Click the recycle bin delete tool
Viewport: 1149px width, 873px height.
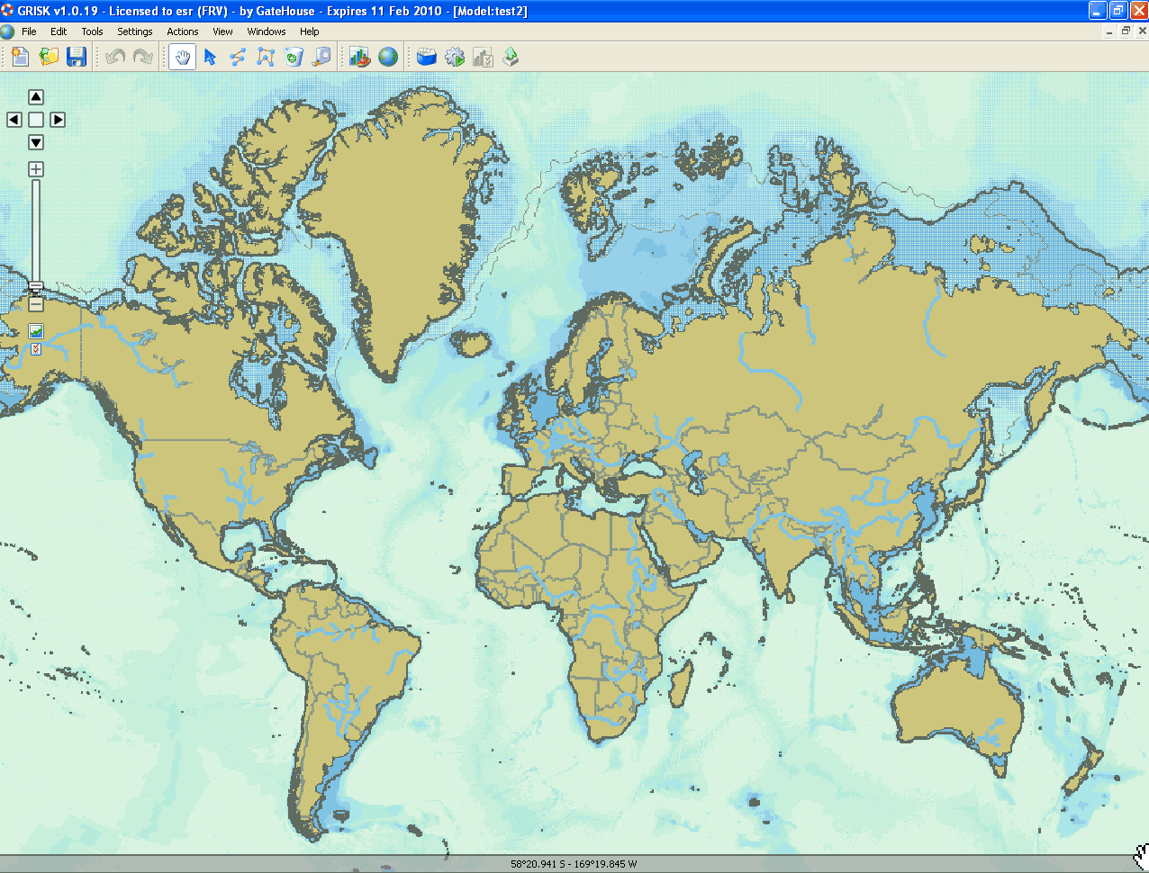[294, 58]
